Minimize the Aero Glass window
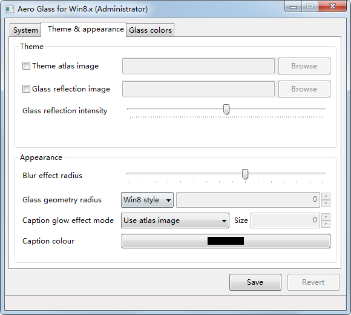 pos(294,7)
